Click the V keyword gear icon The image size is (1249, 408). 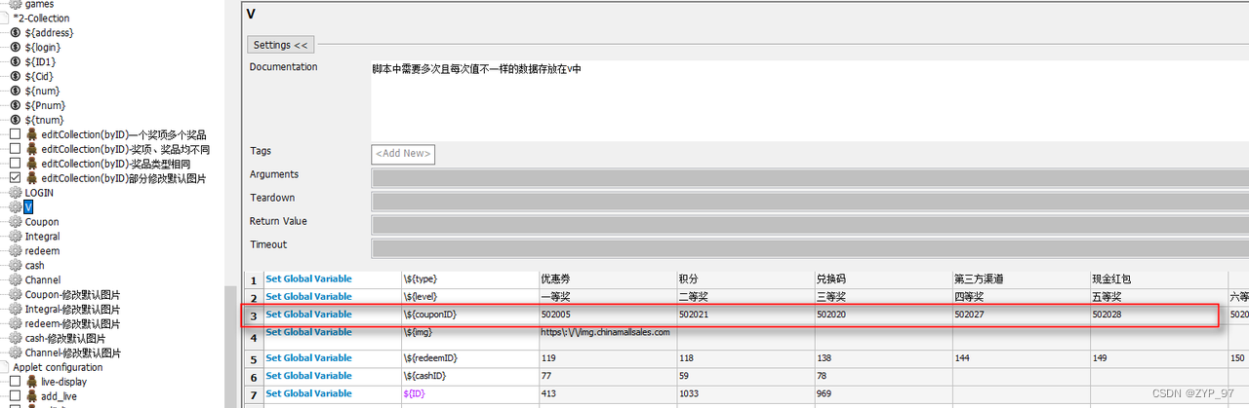[x=16, y=207]
